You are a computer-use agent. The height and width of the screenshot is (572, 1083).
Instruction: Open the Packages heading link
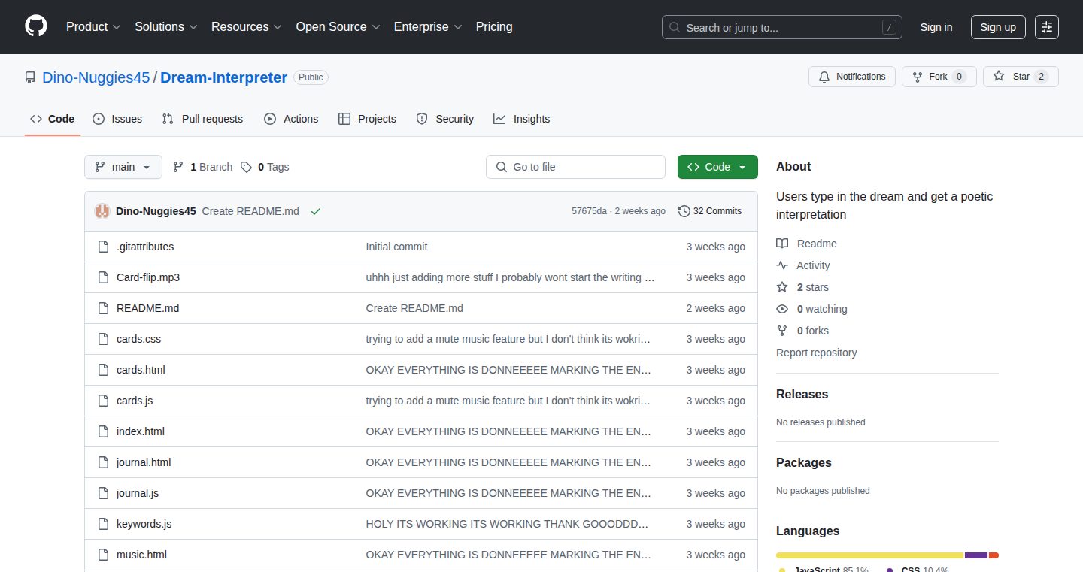804,462
